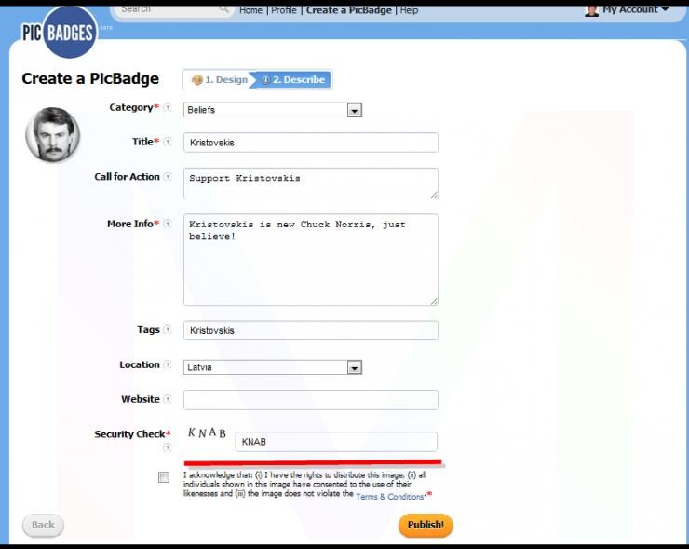Click the help icon next to Website
The width and height of the screenshot is (689, 549).
[x=168, y=400]
